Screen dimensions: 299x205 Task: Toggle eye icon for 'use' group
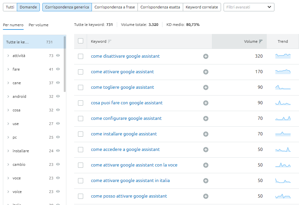pos(58,123)
